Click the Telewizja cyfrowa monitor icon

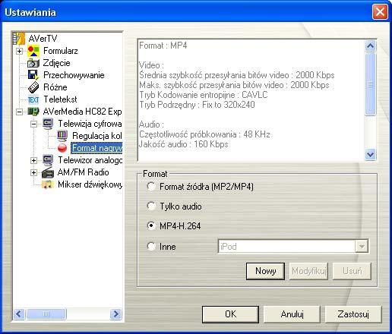(48, 124)
